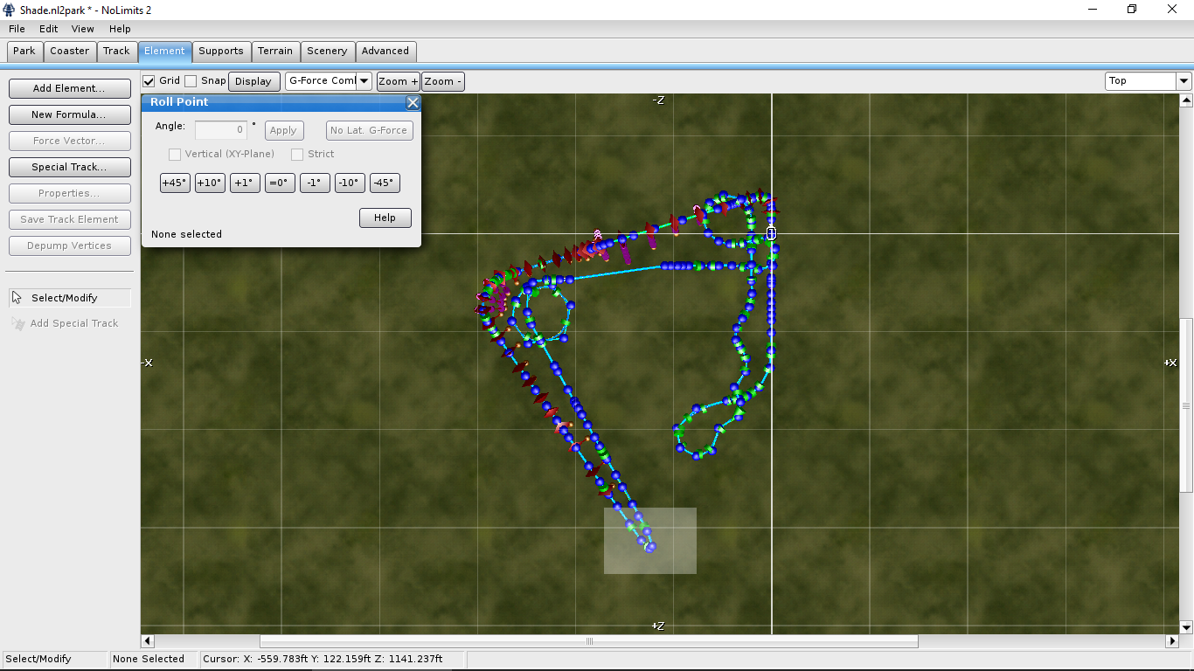Click the Zoom + button
The height and width of the screenshot is (671, 1194).
coord(398,81)
